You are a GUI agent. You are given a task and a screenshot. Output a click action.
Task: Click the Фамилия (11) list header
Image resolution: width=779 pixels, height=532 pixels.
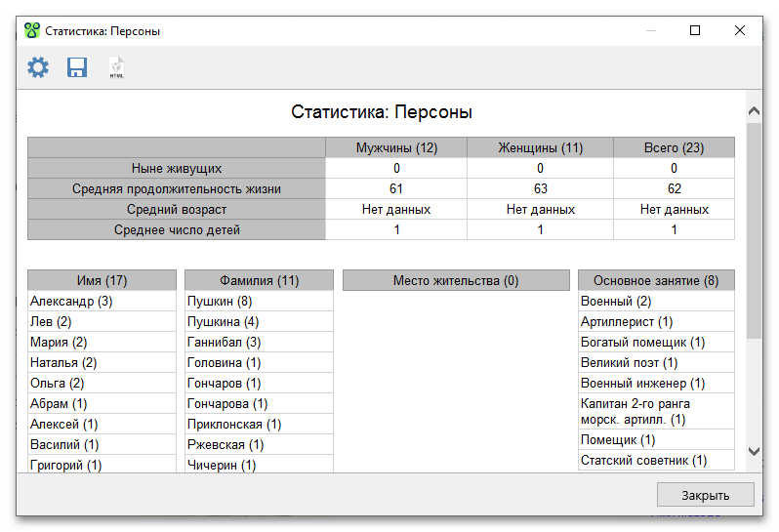(x=260, y=281)
